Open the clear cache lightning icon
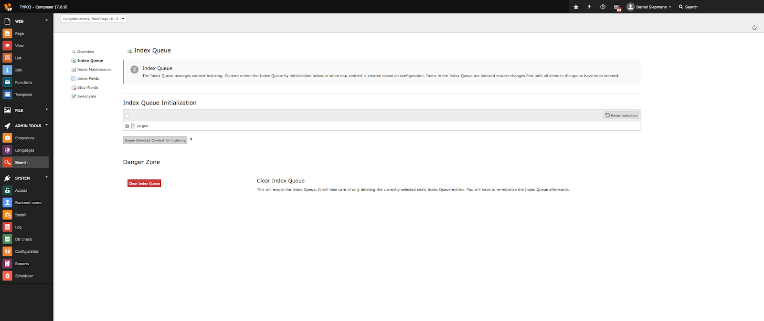This screenshot has height=321, width=764. coord(589,7)
